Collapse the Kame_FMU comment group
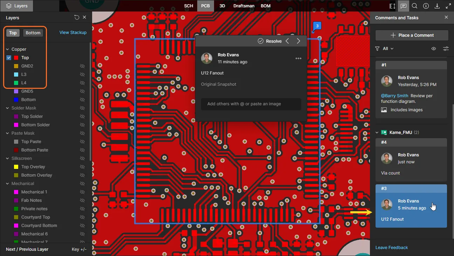This screenshot has width=454, height=256. tap(377, 133)
